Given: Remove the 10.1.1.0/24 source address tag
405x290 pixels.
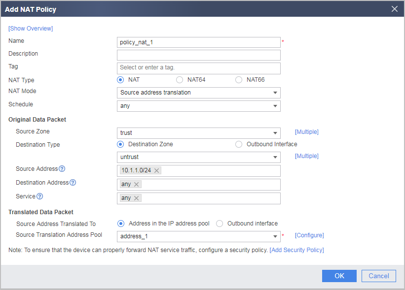Looking at the screenshot, I should pos(156,171).
